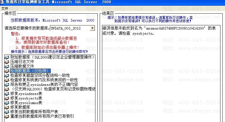Select the 修复syscolumns表 item
Screen dimensions: 225x122
26,103
